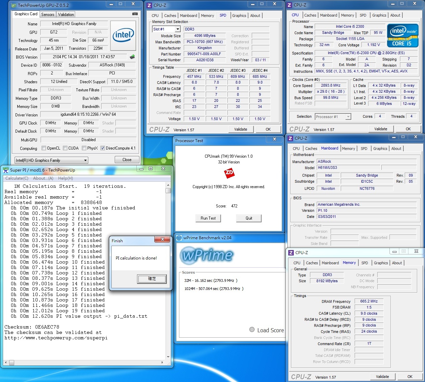
Task: Click the memory size 8192 MBytes value
Action: pyautogui.click(x=327, y=281)
